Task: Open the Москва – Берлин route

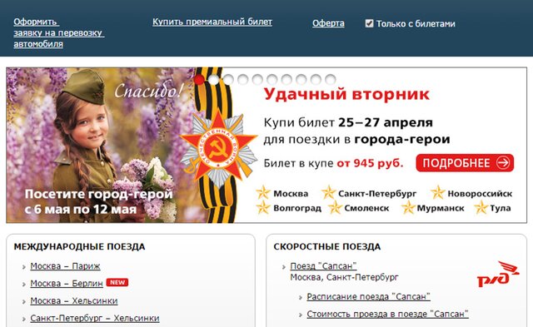Action: tap(67, 284)
